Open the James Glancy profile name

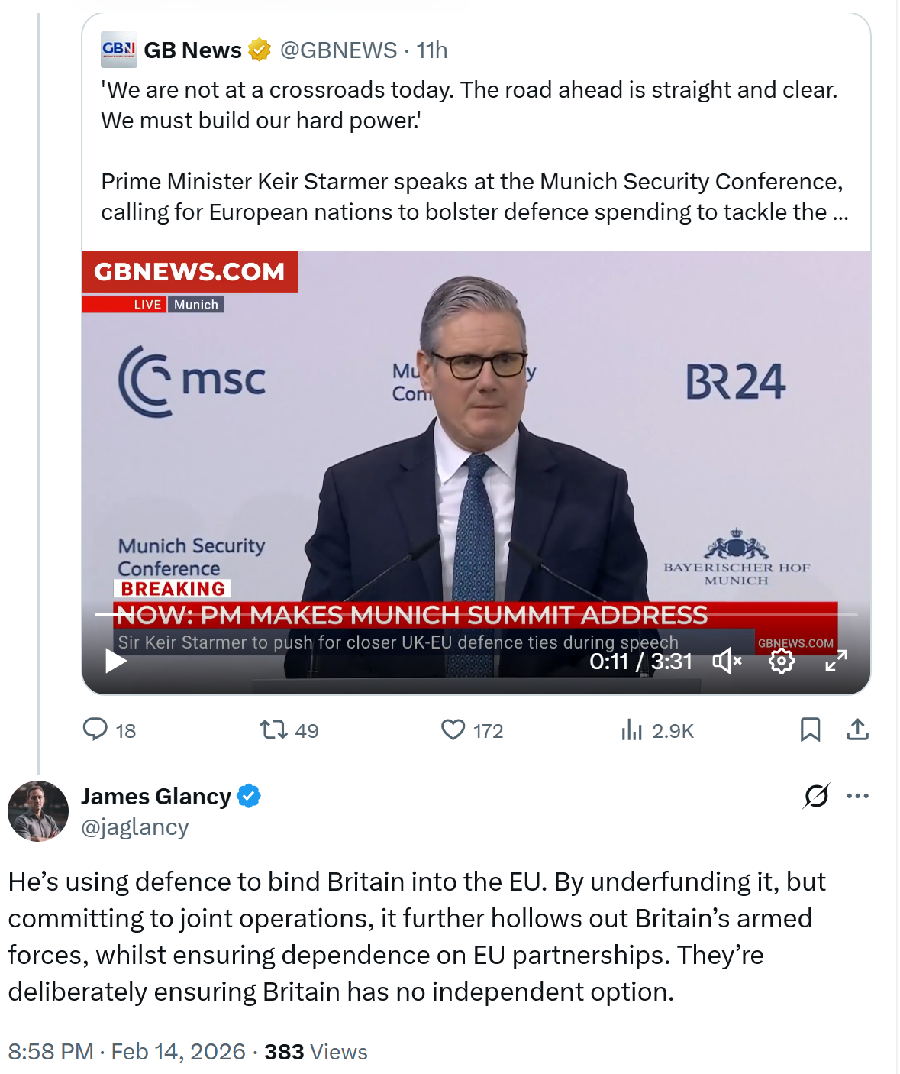[x=156, y=796]
